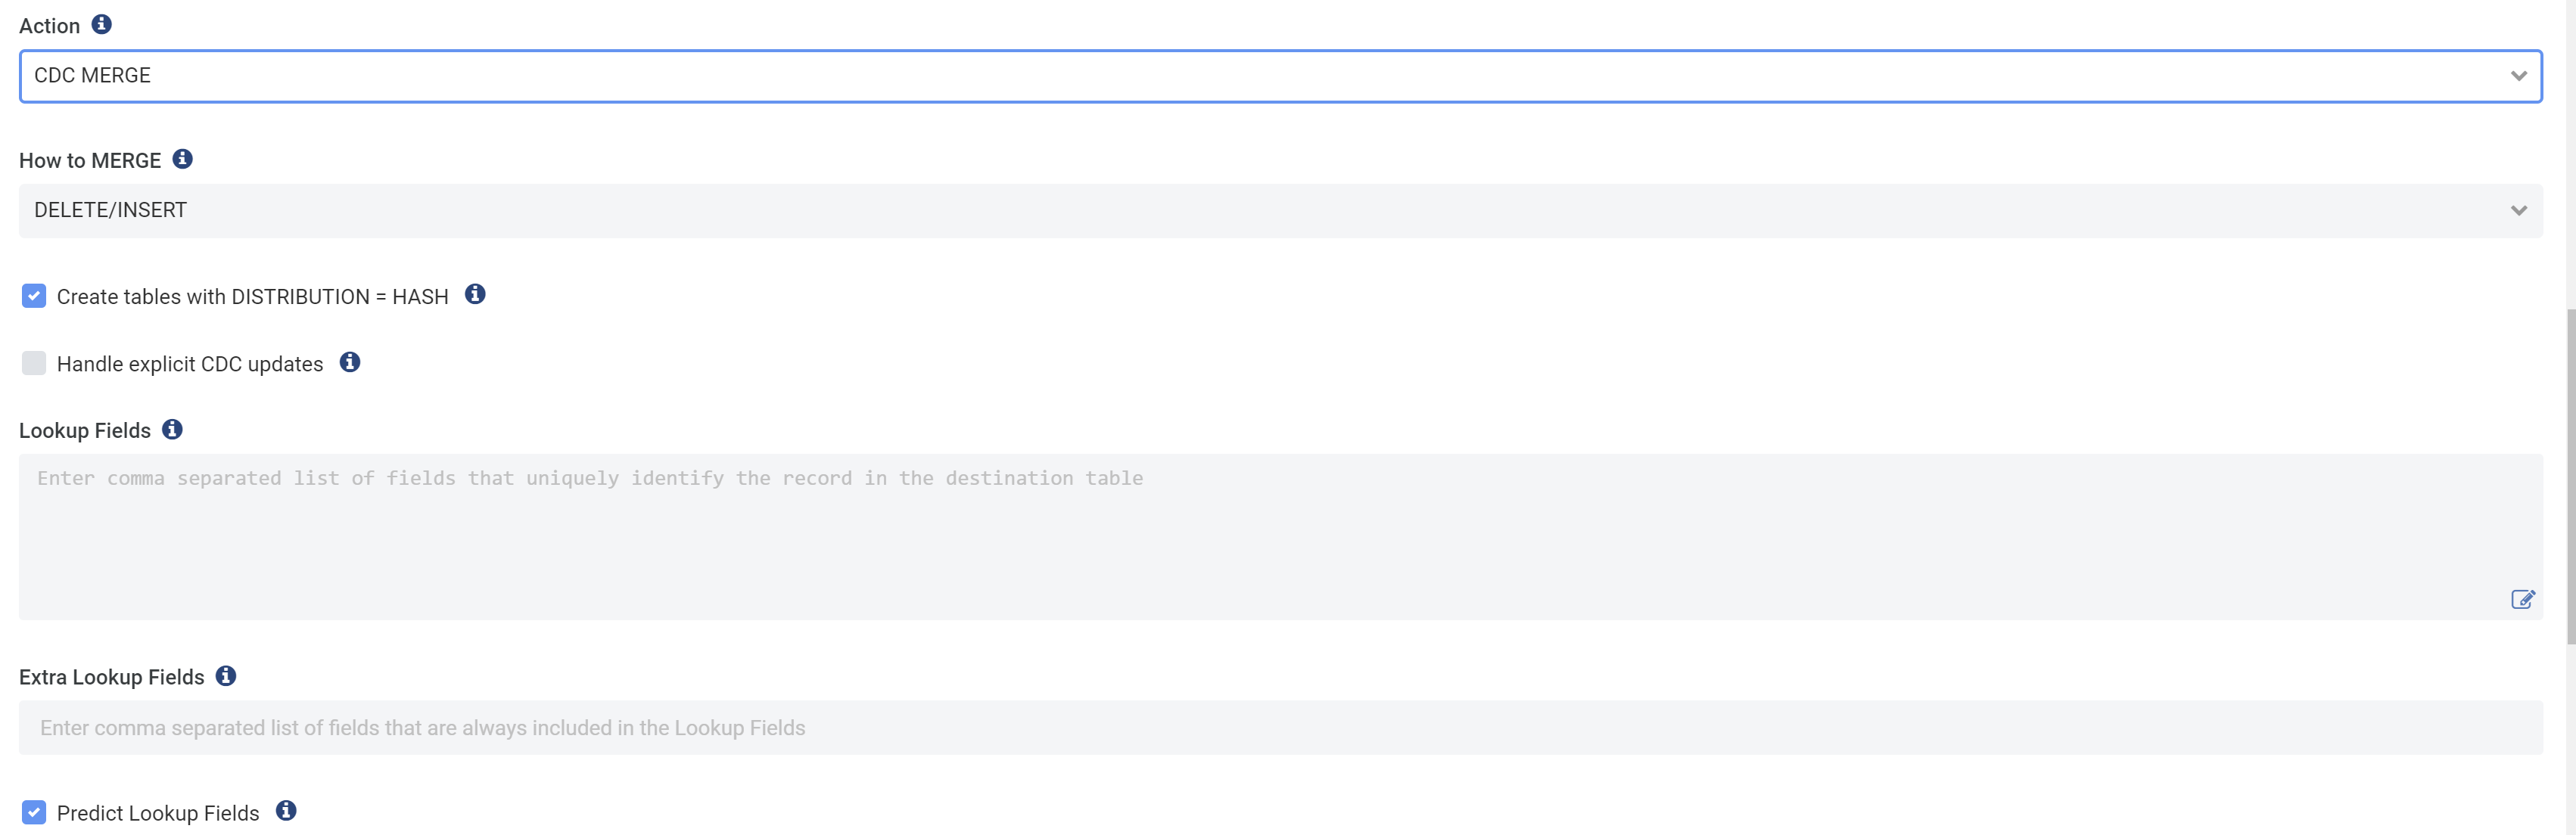2576x835 pixels.
Task: Open the Lookup Fields expanded editor icon
Action: tap(2522, 599)
